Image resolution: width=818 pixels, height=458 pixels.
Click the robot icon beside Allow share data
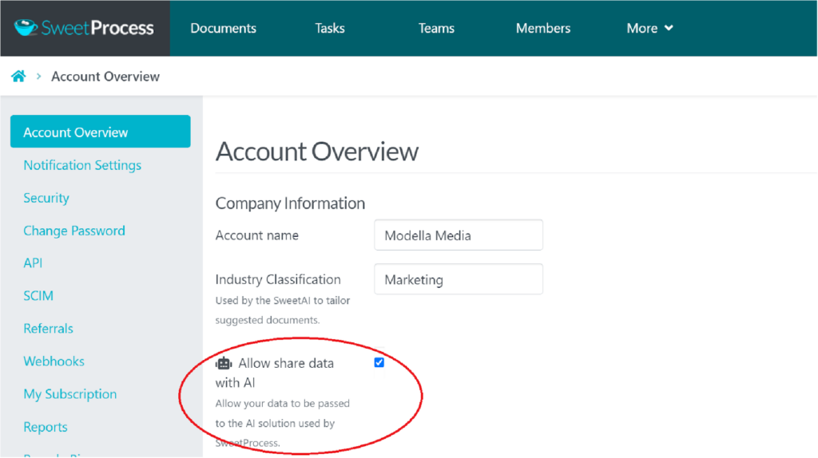click(x=224, y=364)
